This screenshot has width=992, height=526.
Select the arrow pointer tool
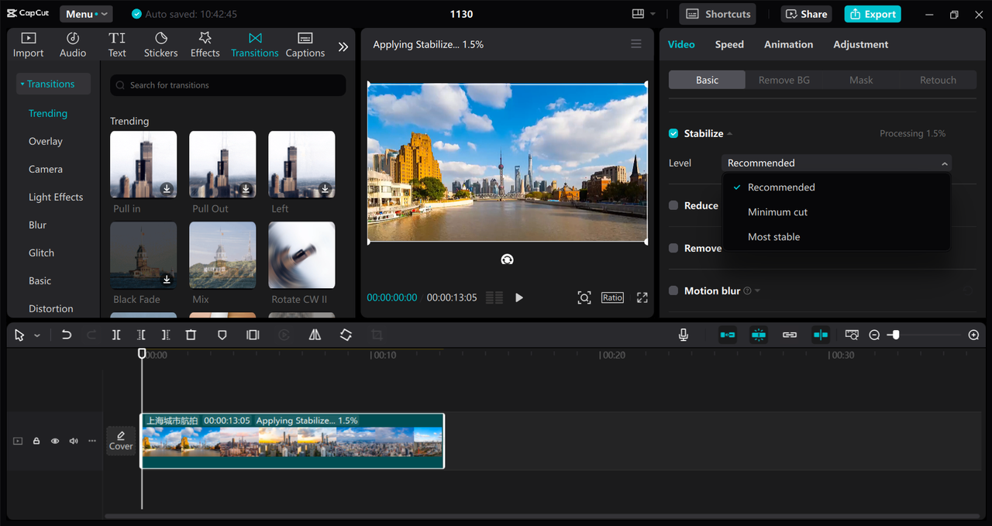(x=20, y=335)
